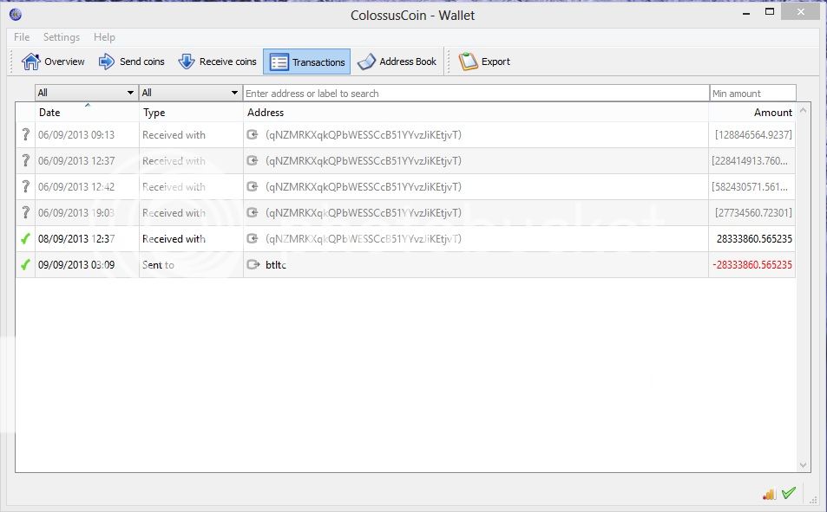Click the received icon in 06/09/2013 09:13 row
The image size is (827, 512).
(x=253, y=135)
